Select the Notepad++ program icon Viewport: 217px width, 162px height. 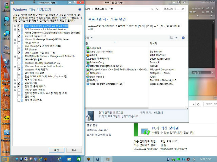coord(88,73)
